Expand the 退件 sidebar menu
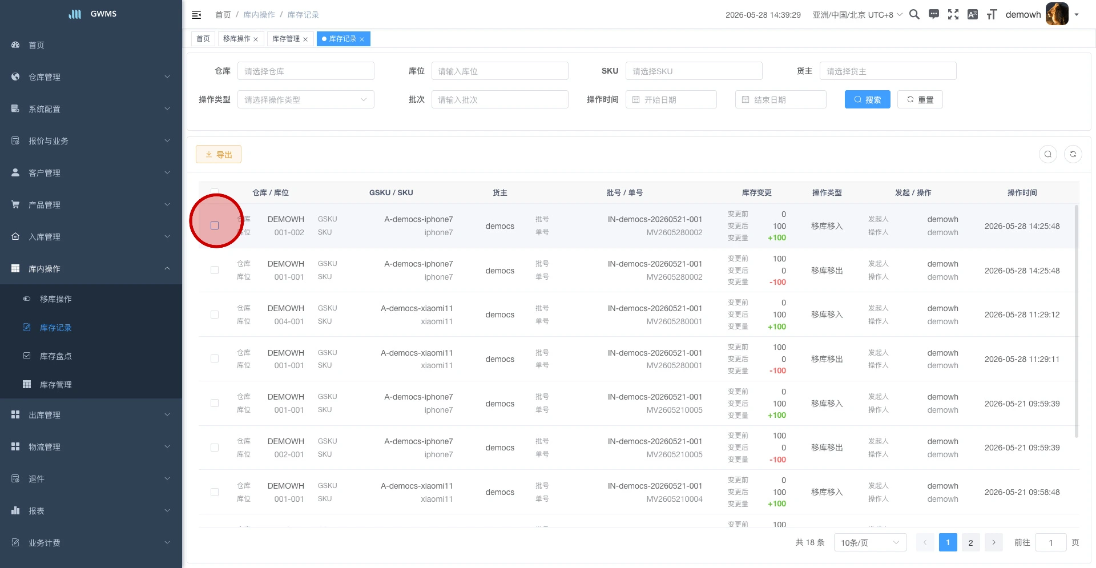Screen dimensions: 1096x568 tap(91, 479)
